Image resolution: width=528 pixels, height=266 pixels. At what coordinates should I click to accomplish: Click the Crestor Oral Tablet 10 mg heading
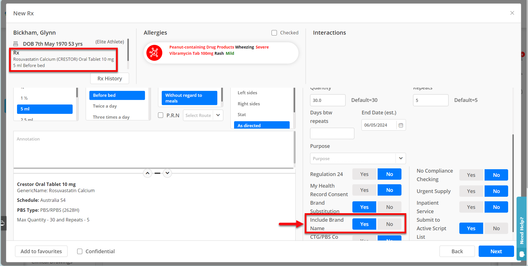(x=46, y=184)
